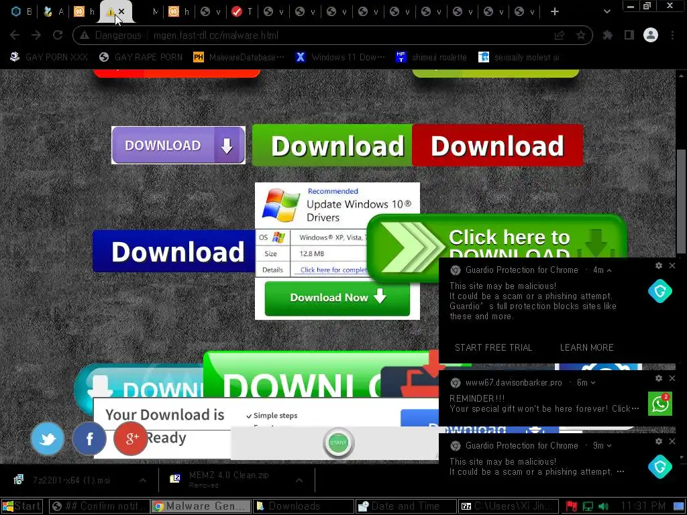Click the forward navigation arrow
Viewport: 687px width, 515px height.
pos(36,35)
